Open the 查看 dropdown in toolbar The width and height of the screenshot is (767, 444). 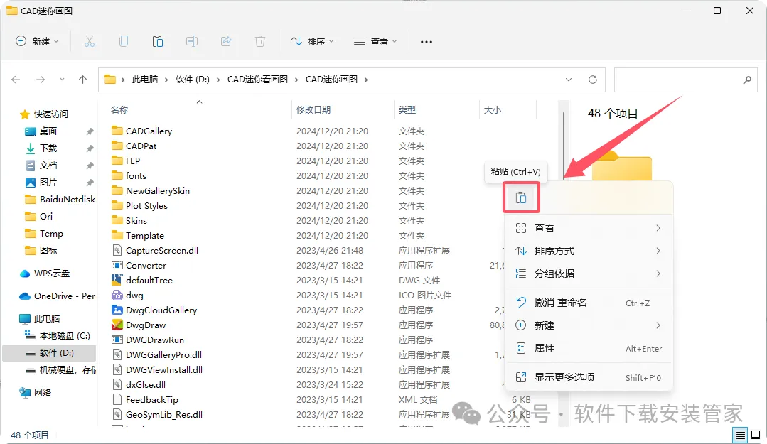pos(375,42)
